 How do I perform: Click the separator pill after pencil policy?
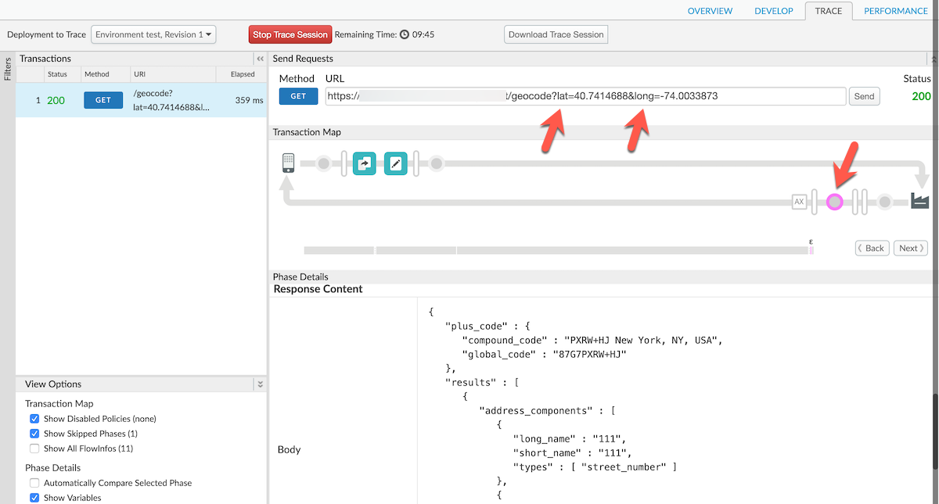(x=417, y=163)
